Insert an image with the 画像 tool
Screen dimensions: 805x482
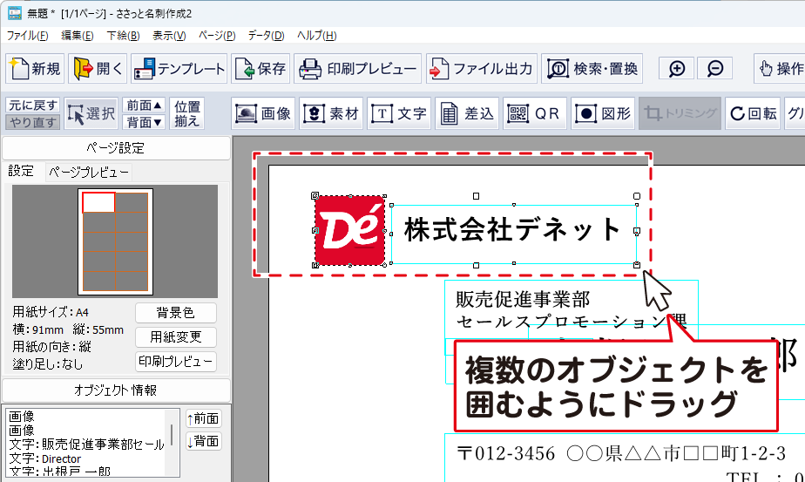(263, 113)
